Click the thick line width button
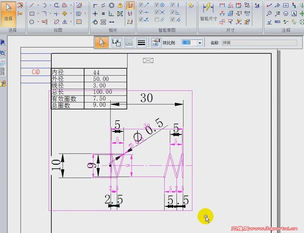The width and height of the screenshot is (304, 233). tap(141, 42)
